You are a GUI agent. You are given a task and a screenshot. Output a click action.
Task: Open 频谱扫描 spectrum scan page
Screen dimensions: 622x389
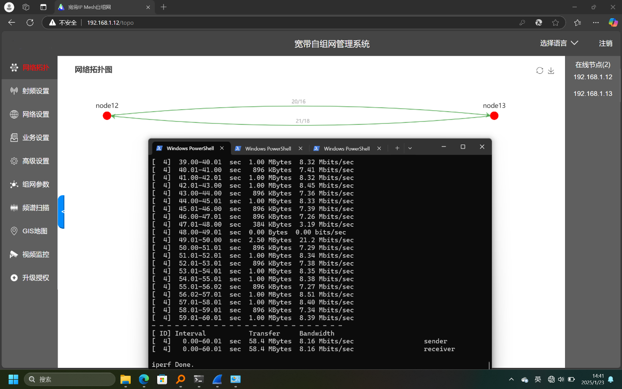29,208
